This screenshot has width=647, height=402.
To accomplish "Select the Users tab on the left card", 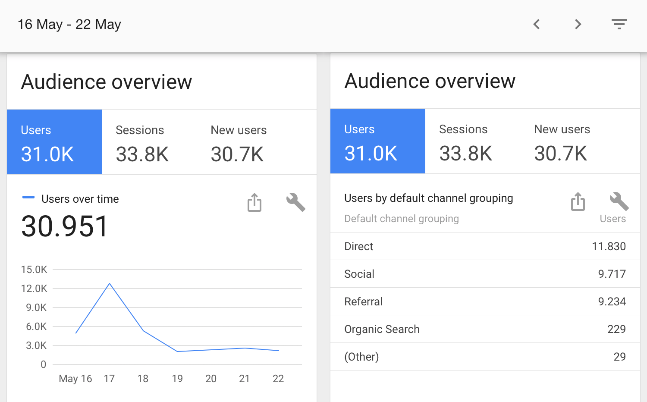I will [54, 142].
